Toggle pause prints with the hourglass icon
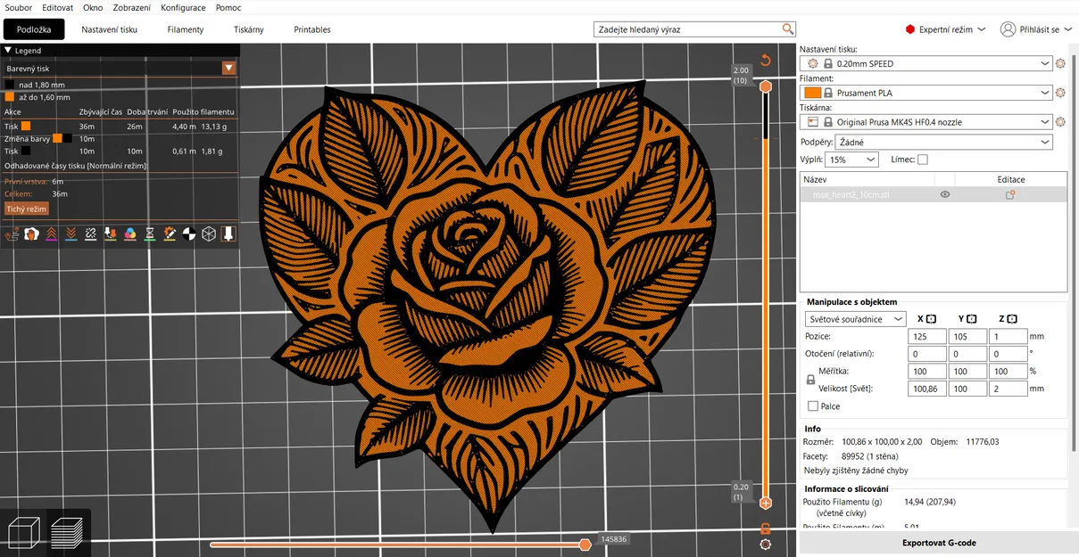Viewport: 1079px width, 557px height. click(149, 233)
